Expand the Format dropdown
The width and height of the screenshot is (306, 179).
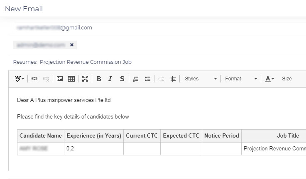(x=241, y=79)
